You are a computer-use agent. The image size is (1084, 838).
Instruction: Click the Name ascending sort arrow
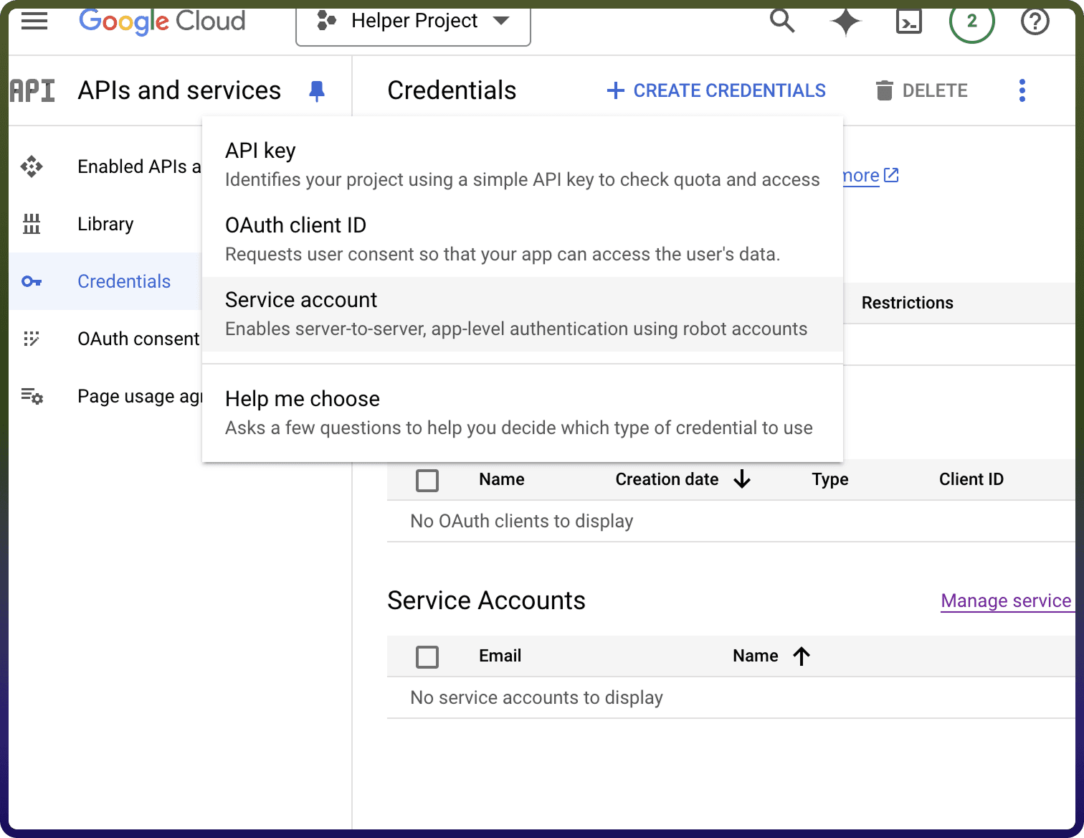(802, 656)
